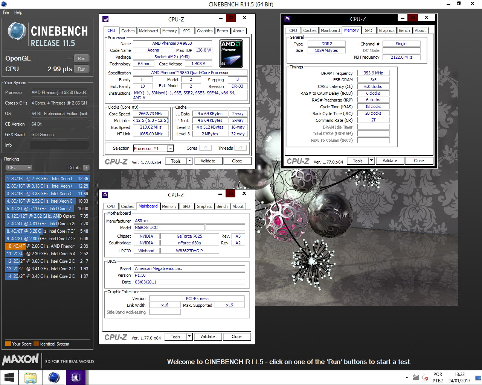
Task: Click Validate in CPU window
Action: pos(208,161)
